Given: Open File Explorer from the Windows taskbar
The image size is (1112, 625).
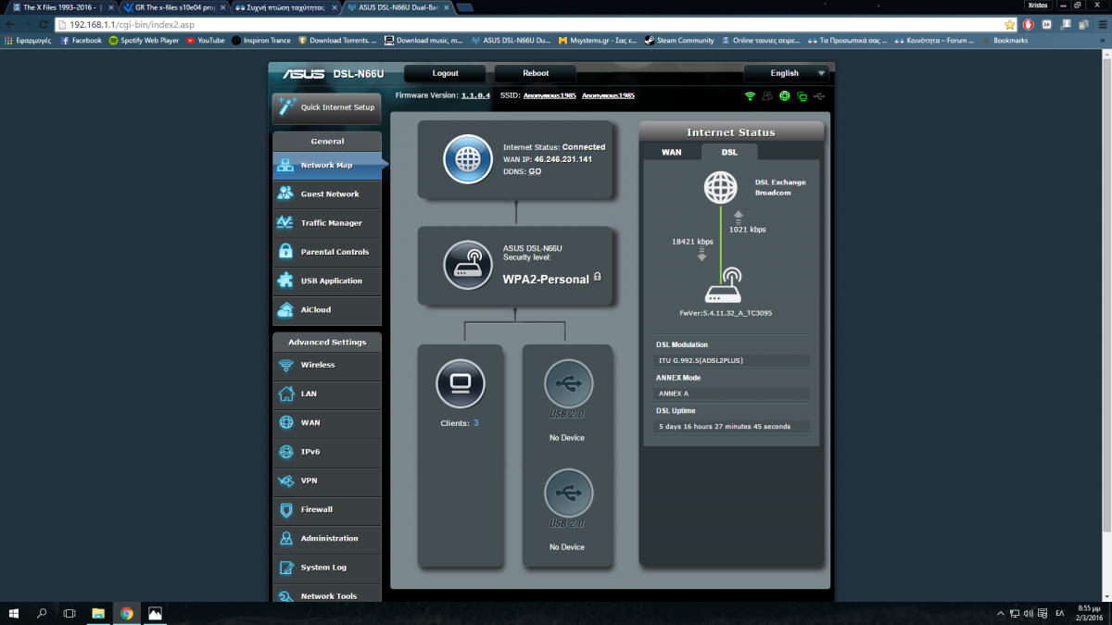Looking at the screenshot, I should click(97, 613).
